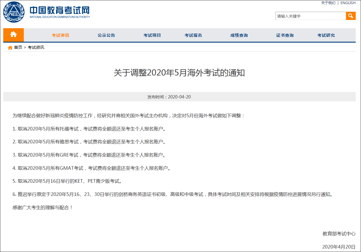Click the 中国教育考试网 site title
361x252 pixels.
60,11
